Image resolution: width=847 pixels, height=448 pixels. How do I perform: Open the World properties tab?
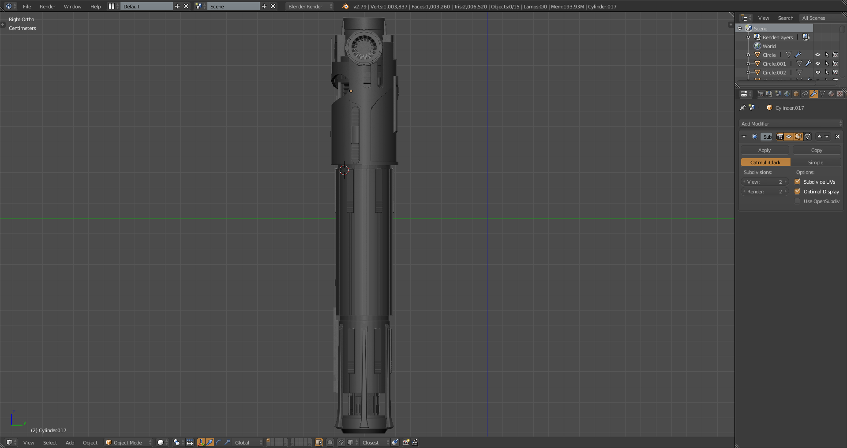click(x=787, y=94)
